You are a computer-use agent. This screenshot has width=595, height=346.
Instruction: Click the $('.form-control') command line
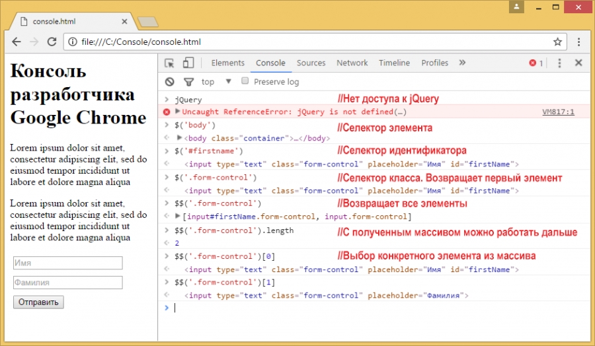coord(216,178)
